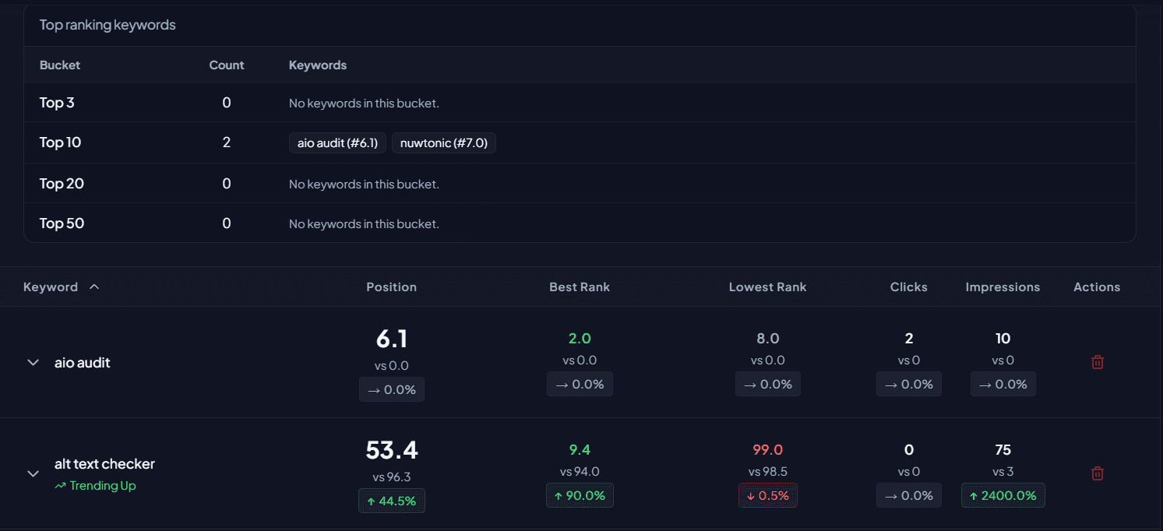Open the alt text checker keyword name

(104, 464)
